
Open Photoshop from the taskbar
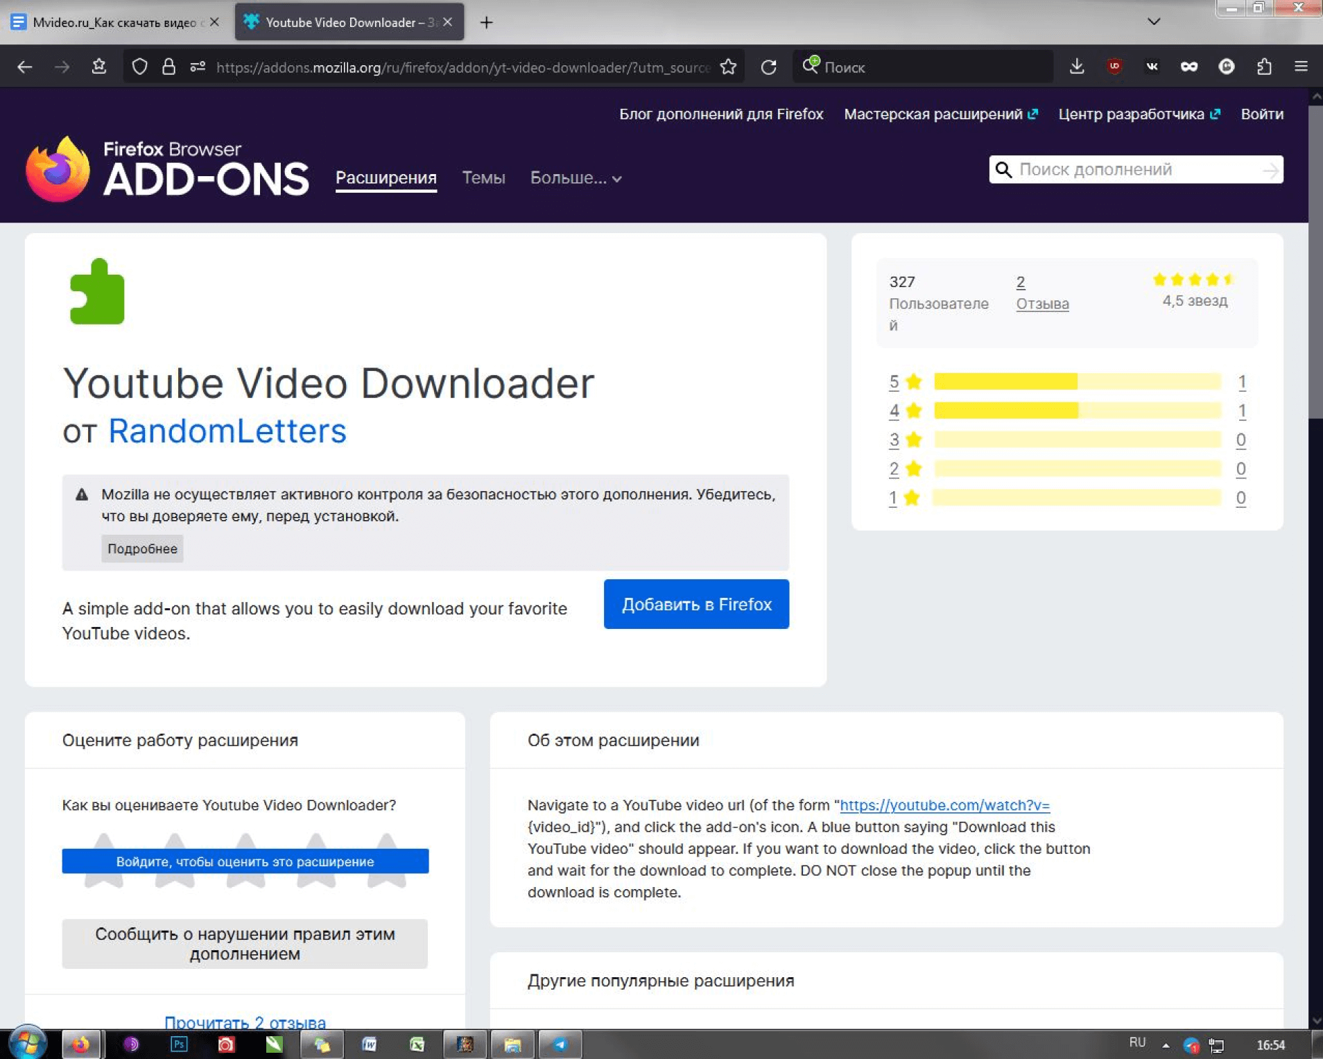[x=179, y=1044]
